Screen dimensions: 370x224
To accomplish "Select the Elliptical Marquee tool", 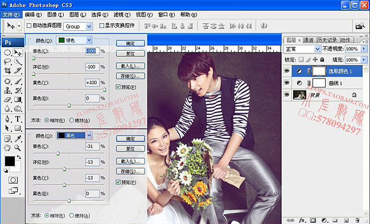I will click(x=7, y=52).
